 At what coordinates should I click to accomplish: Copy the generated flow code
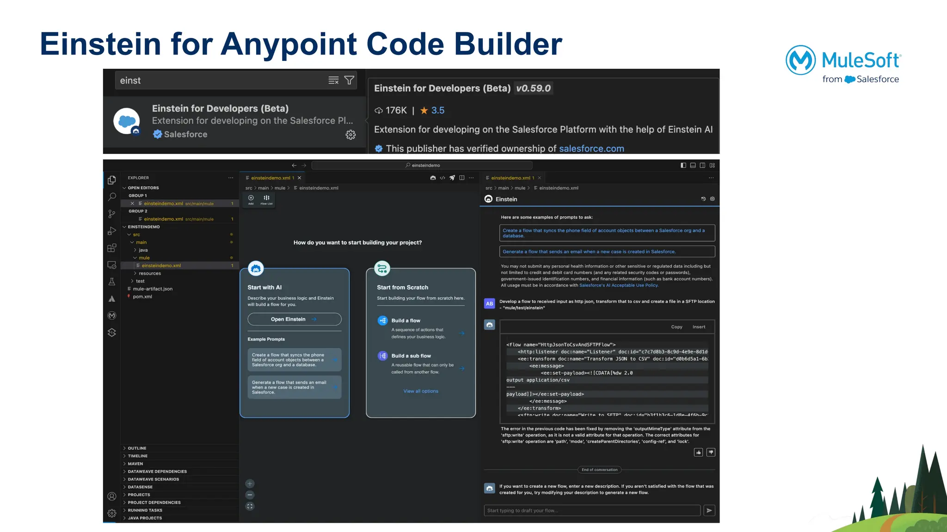[676, 327]
